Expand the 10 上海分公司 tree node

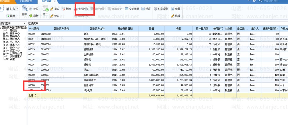click(4, 54)
